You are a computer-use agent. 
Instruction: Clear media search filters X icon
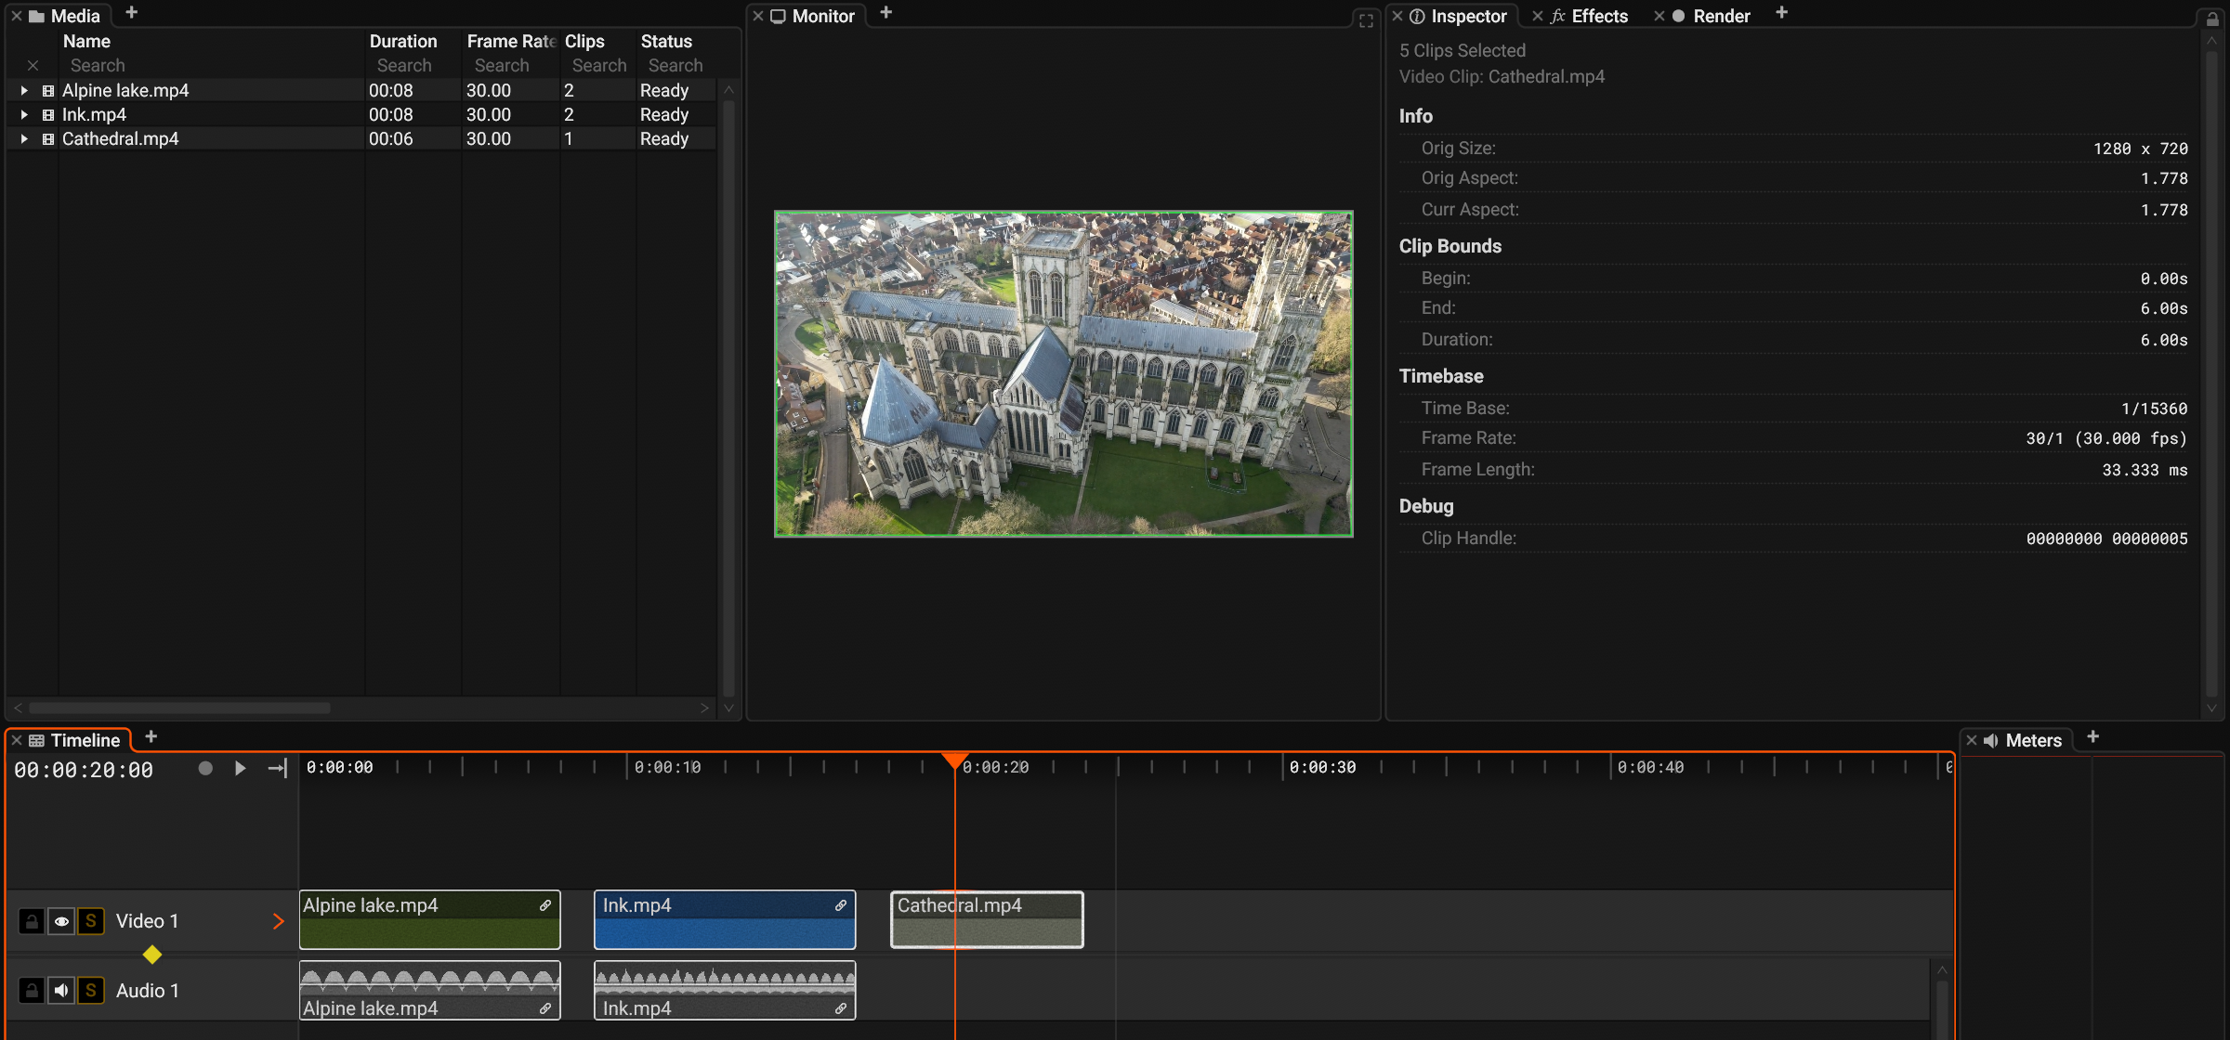33,65
